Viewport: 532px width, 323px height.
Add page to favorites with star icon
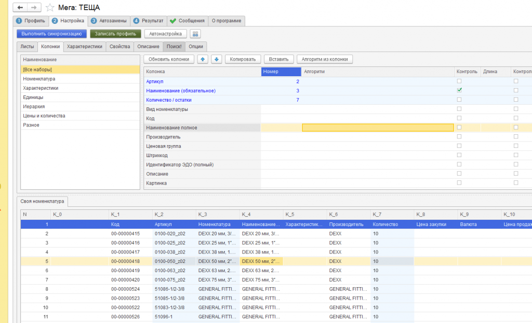click(x=50, y=7)
